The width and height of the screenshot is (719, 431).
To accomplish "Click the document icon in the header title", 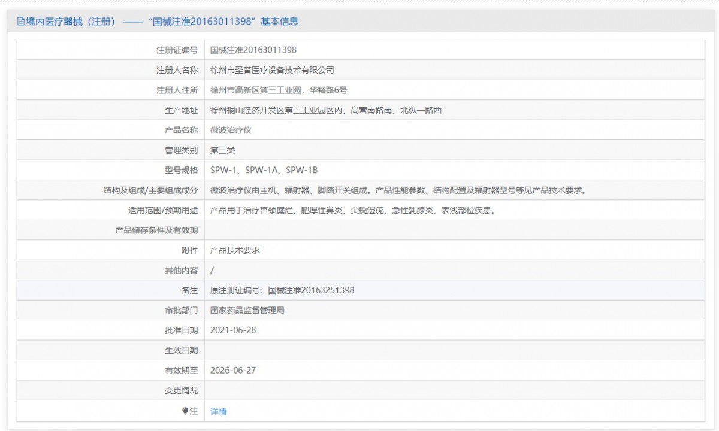I will [21, 22].
